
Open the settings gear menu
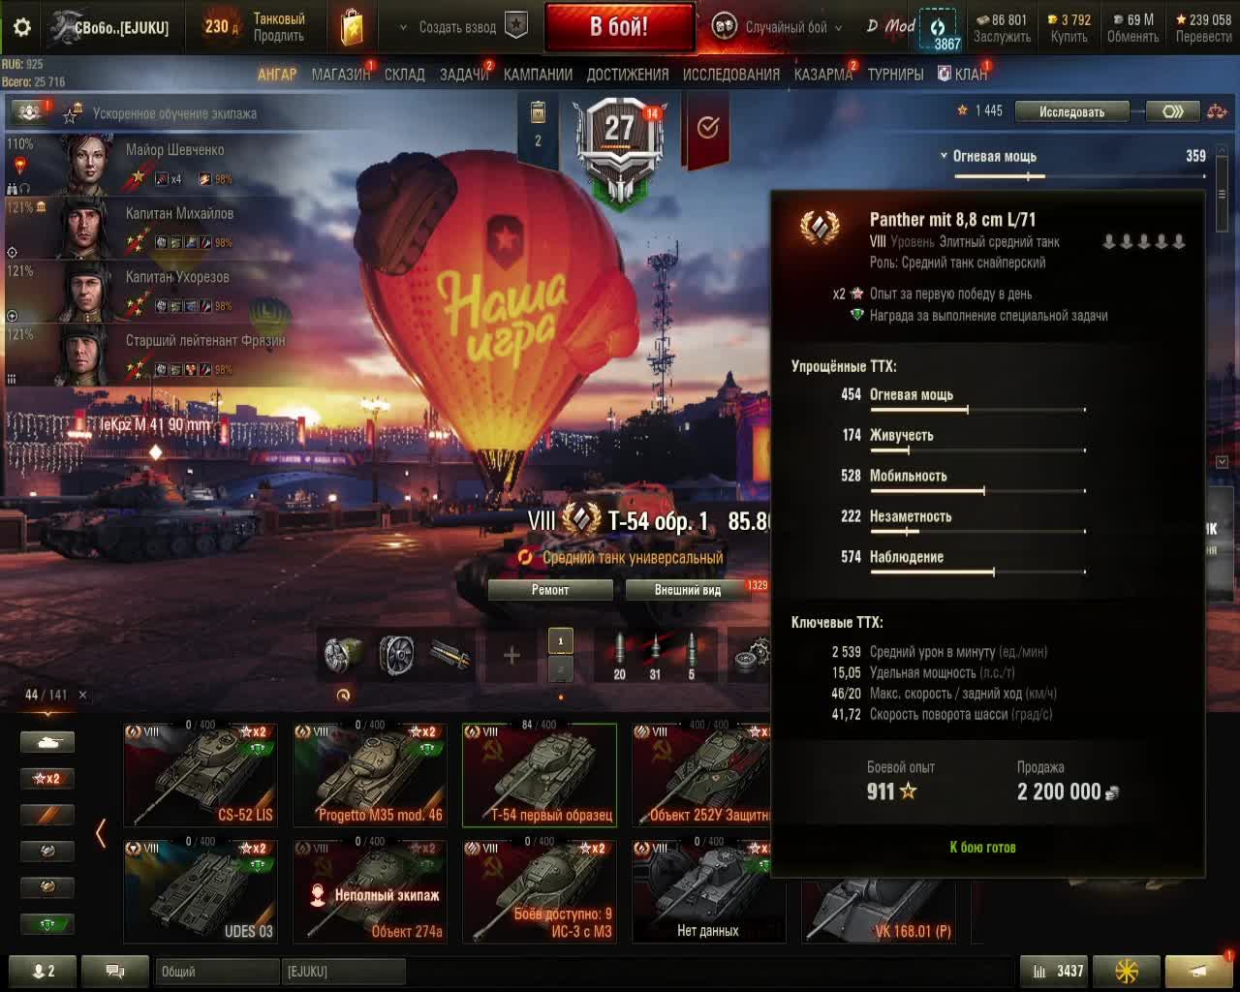click(21, 27)
